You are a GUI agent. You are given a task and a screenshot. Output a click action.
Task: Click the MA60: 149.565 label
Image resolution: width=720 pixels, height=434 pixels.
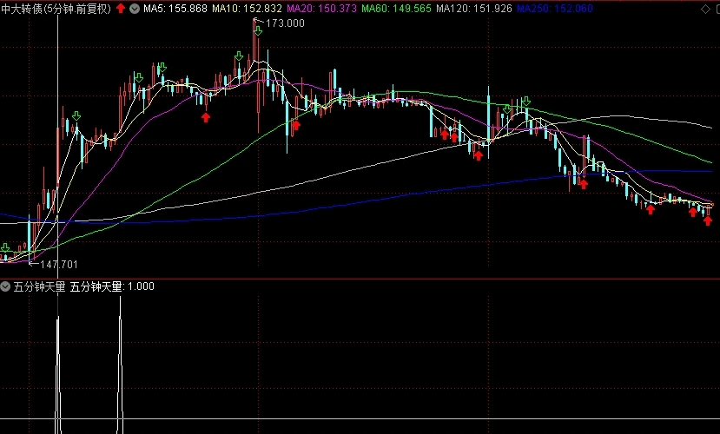(x=397, y=9)
